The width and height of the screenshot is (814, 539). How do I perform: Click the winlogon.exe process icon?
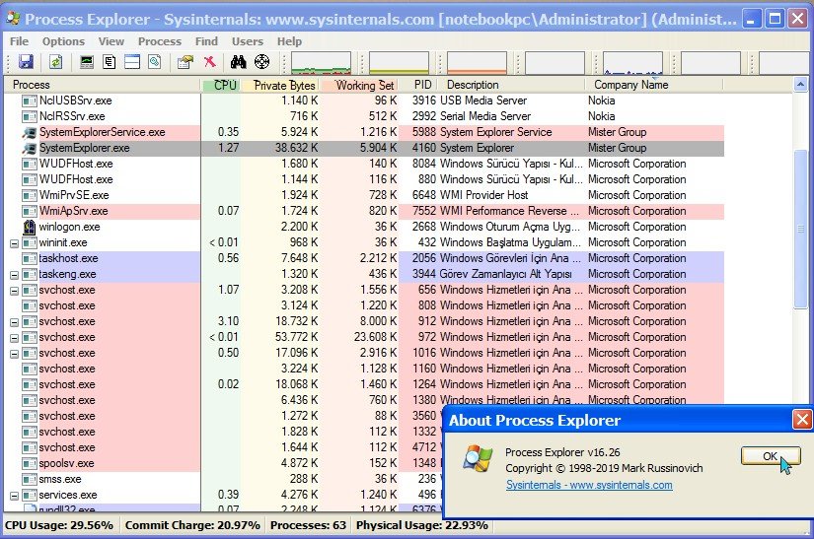29,227
